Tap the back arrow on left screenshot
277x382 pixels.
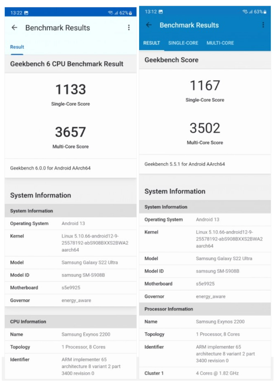pos(15,27)
